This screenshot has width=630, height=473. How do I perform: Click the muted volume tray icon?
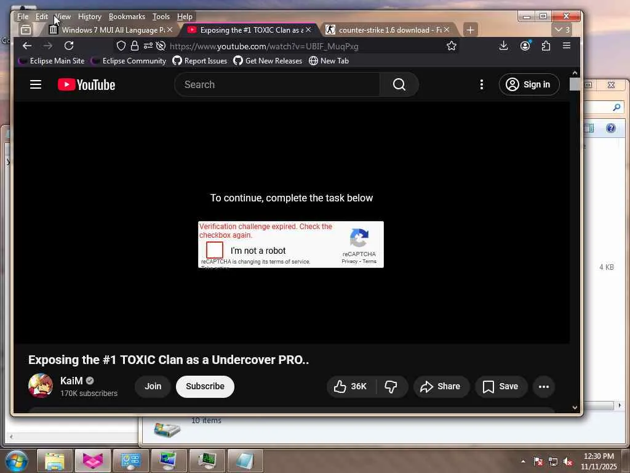(x=568, y=462)
